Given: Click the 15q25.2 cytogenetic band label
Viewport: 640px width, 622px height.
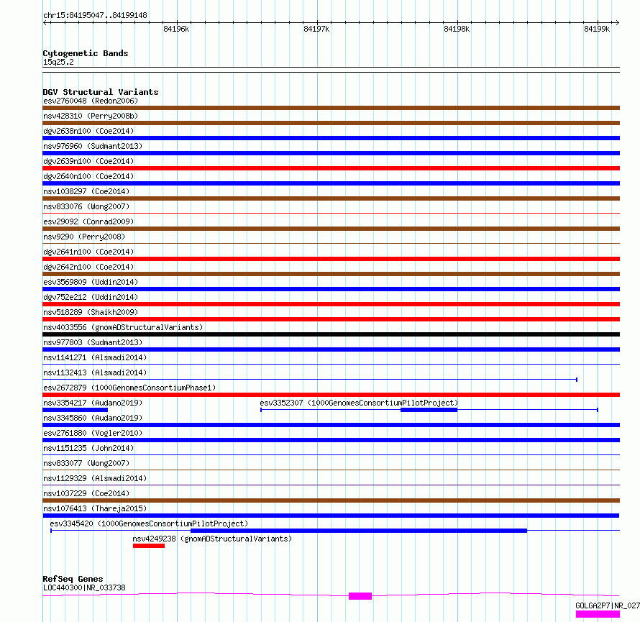Looking at the screenshot, I should point(58,62).
